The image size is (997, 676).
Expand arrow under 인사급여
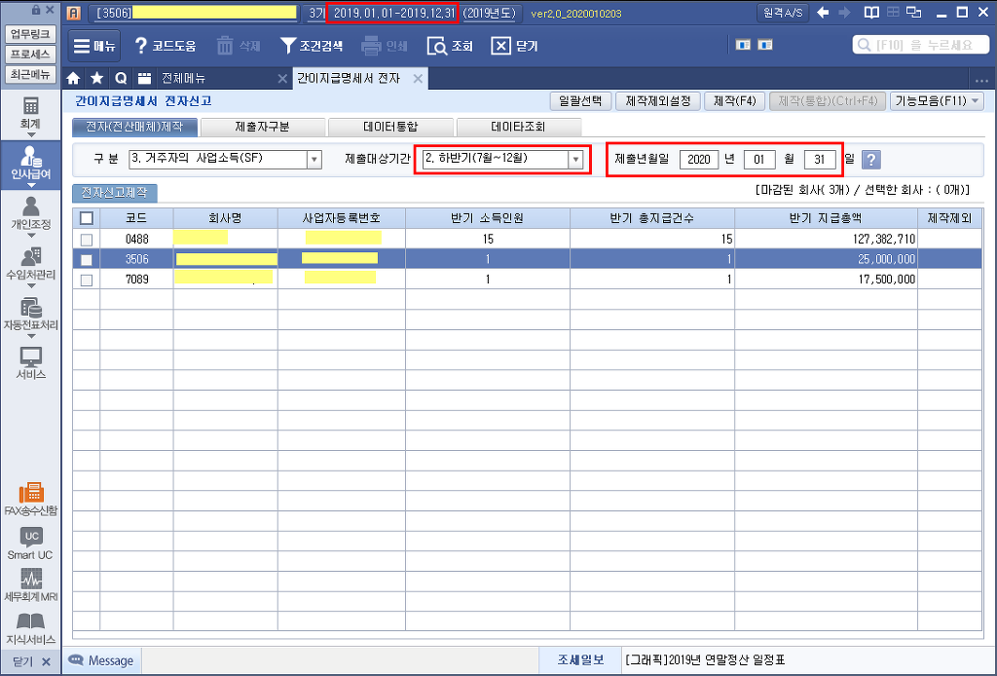point(30,185)
